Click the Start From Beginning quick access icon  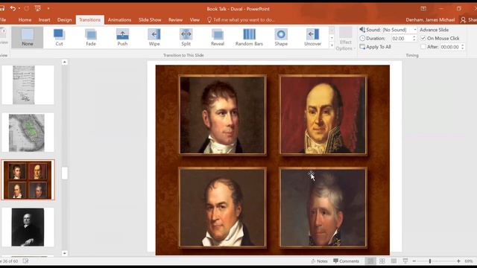[38, 8]
